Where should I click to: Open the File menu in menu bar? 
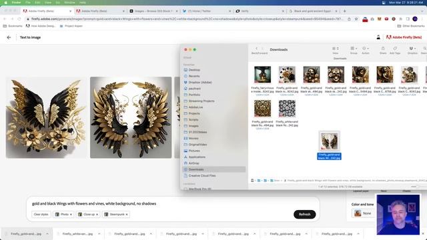[x=28, y=3]
